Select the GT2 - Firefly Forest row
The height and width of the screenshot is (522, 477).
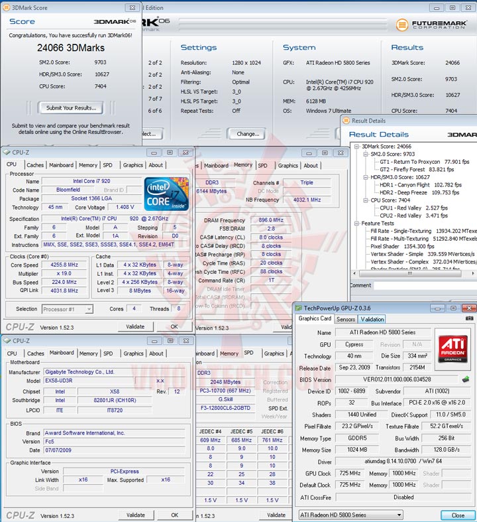417,169
